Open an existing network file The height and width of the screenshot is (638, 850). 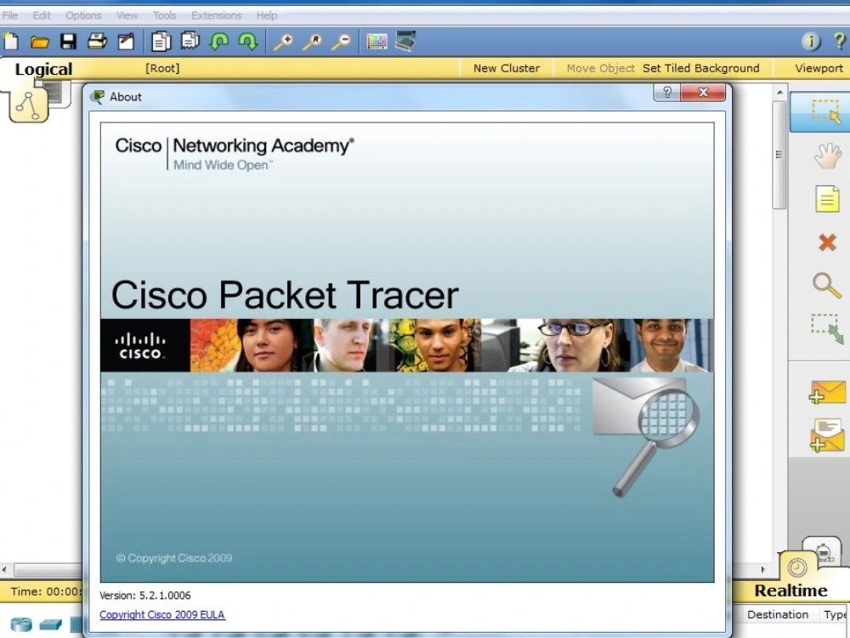[x=40, y=40]
